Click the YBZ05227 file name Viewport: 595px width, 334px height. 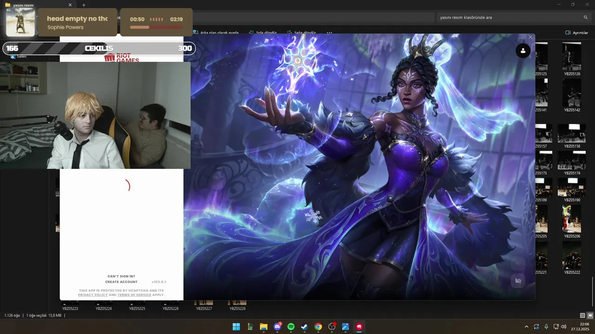pyautogui.click(x=204, y=308)
